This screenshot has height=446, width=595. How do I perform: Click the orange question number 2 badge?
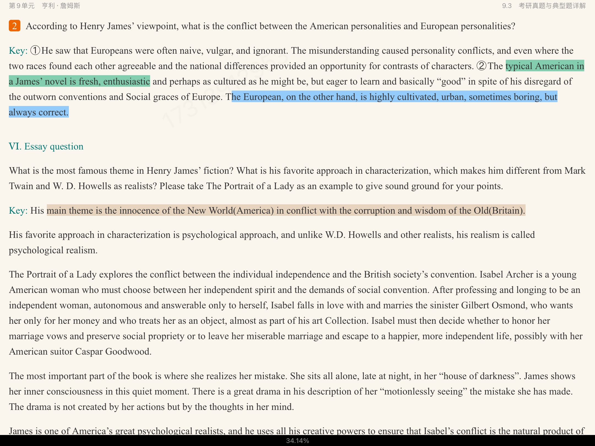tap(15, 26)
